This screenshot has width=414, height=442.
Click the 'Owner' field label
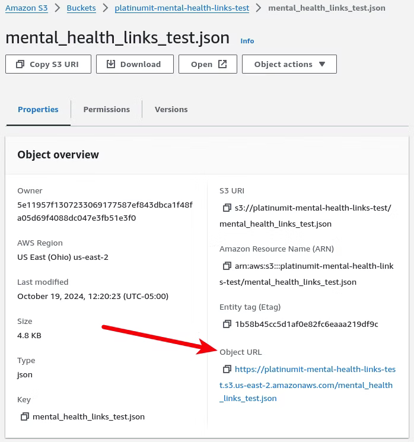(x=30, y=191)
